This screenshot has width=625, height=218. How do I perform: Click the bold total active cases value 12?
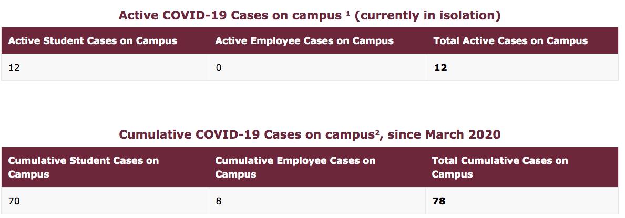(x=440, y=68)
